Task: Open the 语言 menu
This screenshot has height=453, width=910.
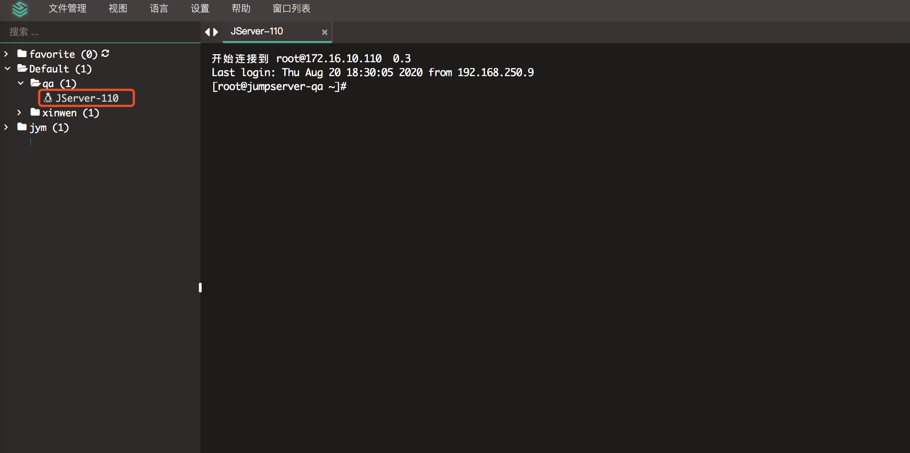Action: click(x=159, y=8)
